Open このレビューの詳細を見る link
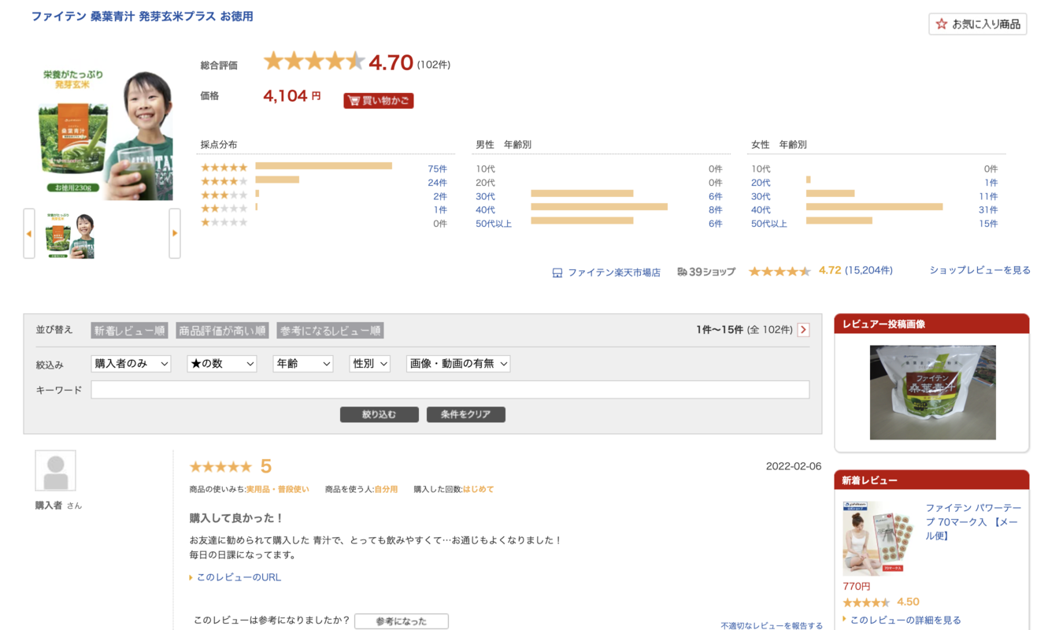Screen dimensions: 1059x630 [905, 620]
